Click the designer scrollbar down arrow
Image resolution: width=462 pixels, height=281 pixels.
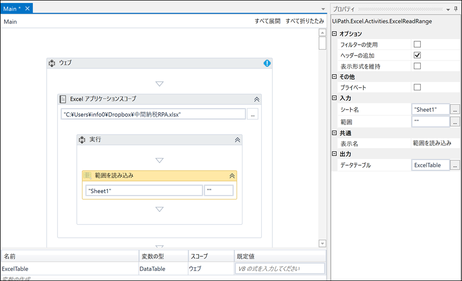322,243
